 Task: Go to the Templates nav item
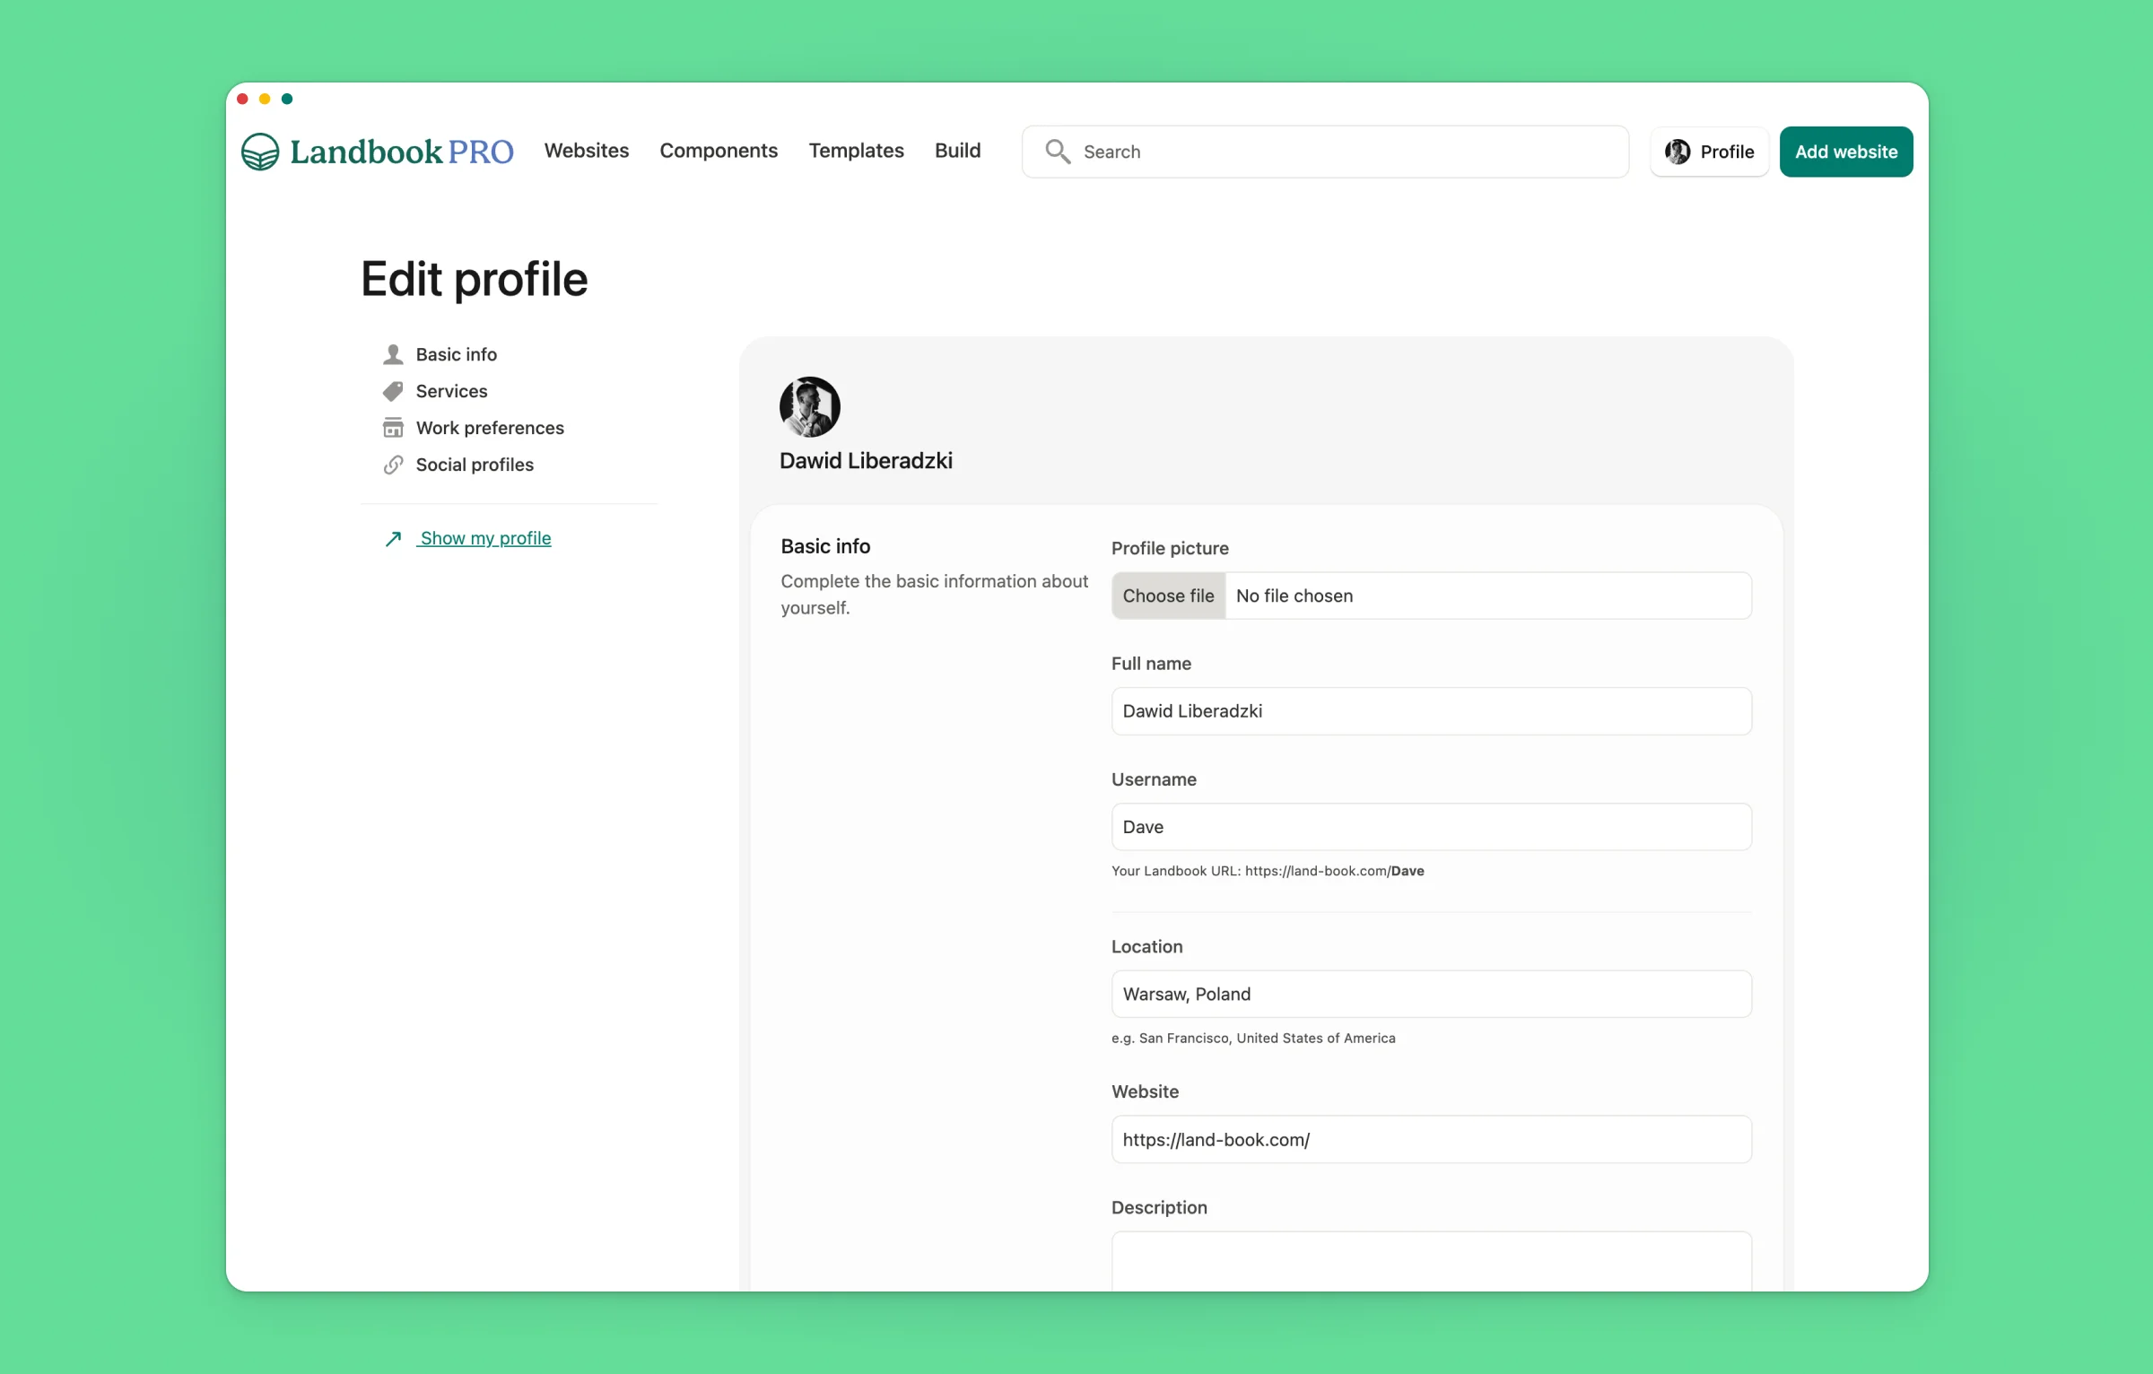click(857, 151)
